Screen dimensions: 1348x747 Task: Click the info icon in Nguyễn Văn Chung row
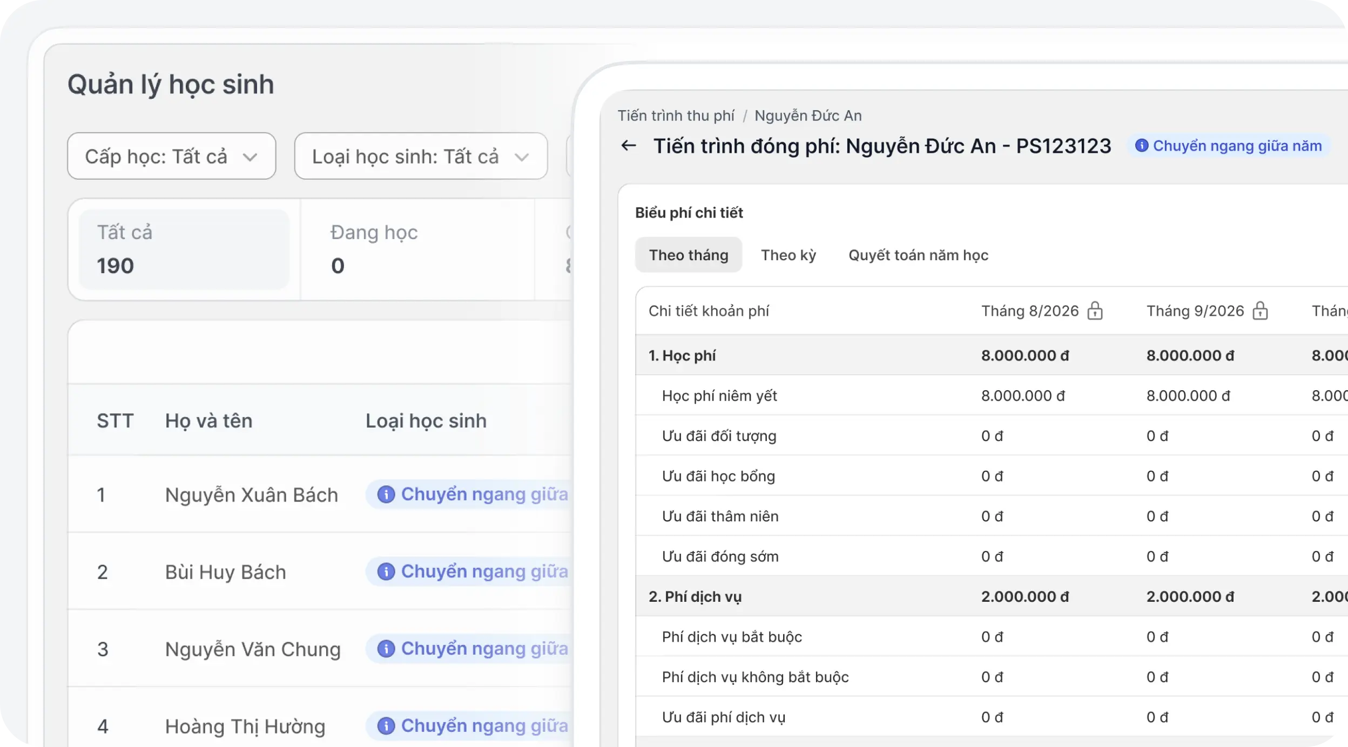pyautogui.click(x=386, y=648)
